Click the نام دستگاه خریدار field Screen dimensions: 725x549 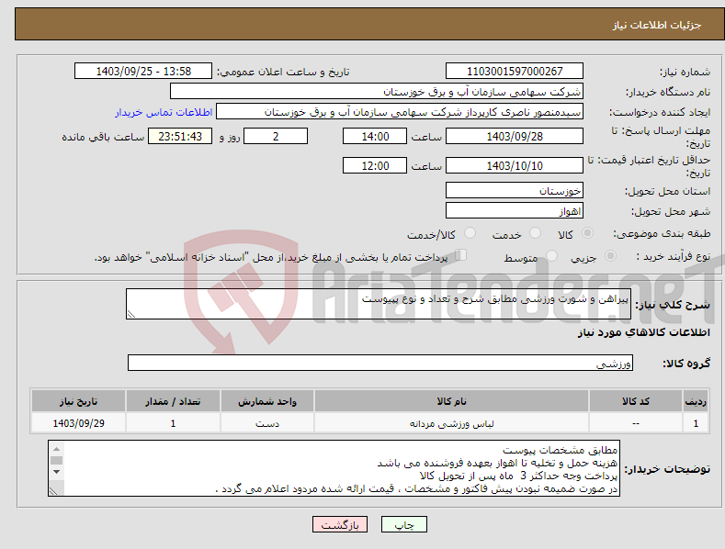pos(377,92)
